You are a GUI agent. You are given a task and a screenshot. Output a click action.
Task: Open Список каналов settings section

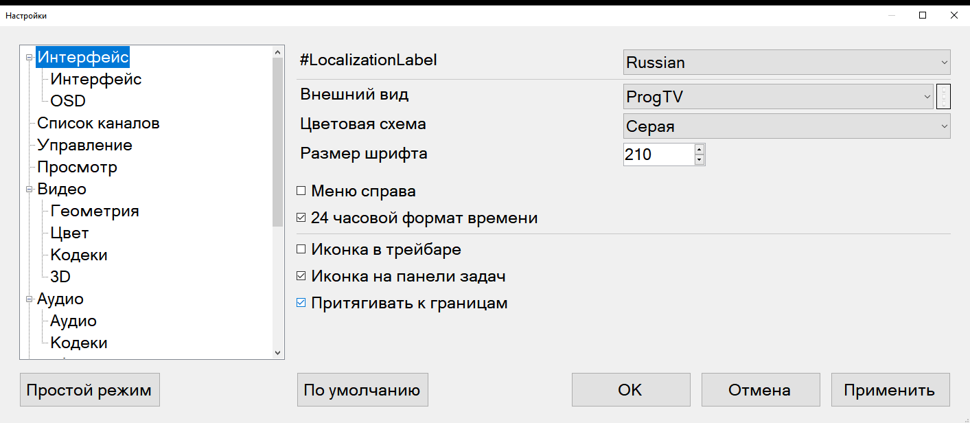[98, 124]
